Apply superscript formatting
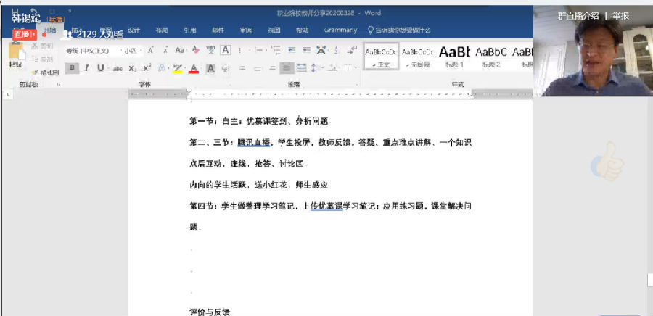653x316 pixels. (147, 68)
